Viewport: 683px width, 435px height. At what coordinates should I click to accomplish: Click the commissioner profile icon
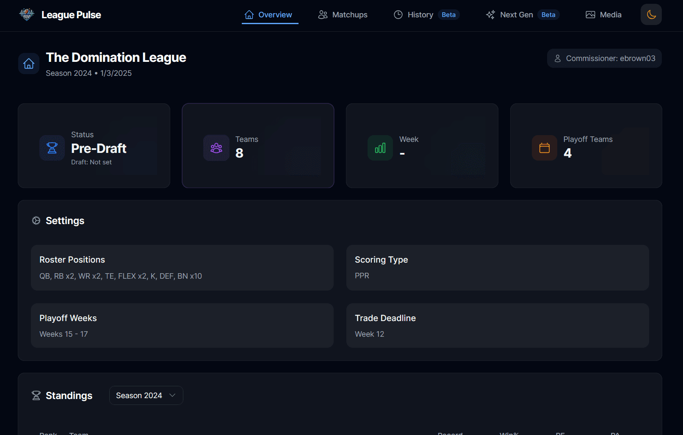[557, 58]
